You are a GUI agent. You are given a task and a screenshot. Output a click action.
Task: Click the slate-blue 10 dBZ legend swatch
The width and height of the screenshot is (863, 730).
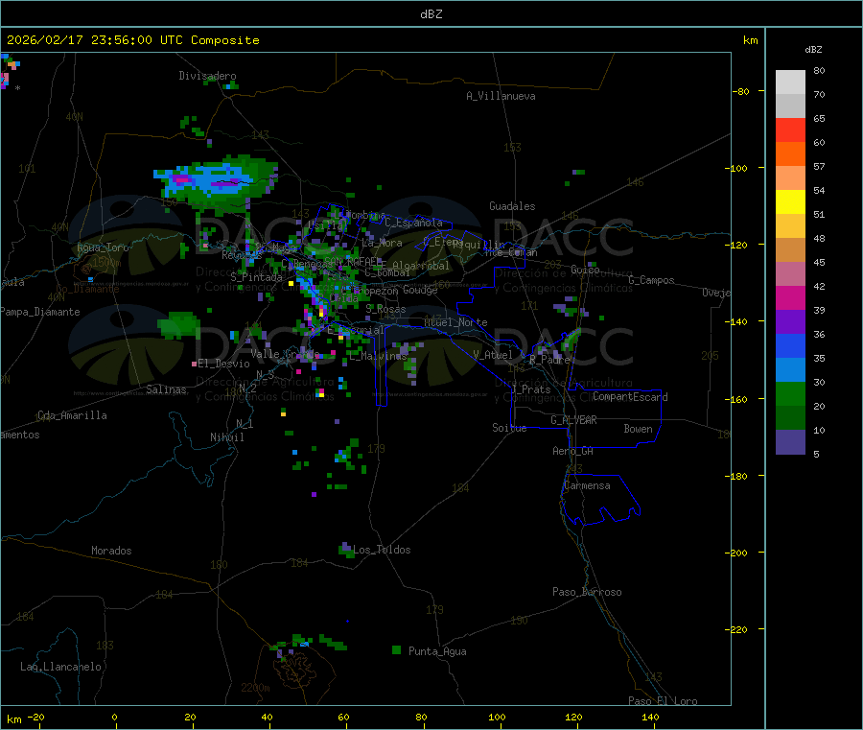[790, 441]
